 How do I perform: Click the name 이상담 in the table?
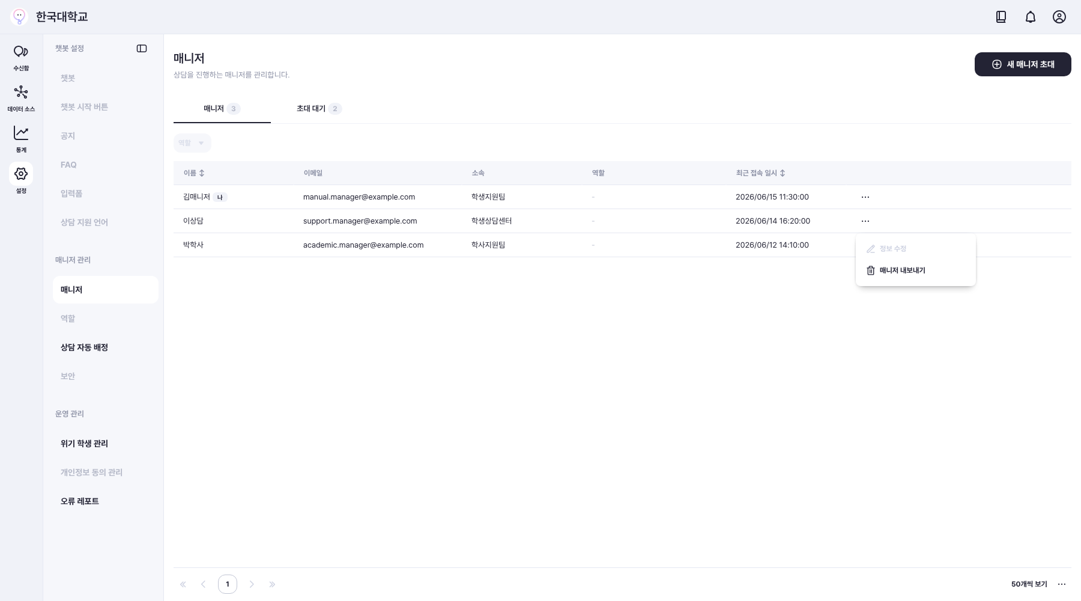[x=193, y=221]
